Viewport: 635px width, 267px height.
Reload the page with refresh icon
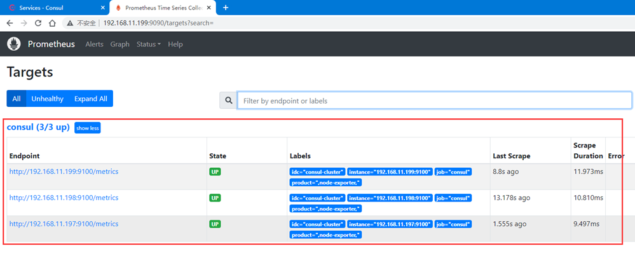(x=38, y=23)
